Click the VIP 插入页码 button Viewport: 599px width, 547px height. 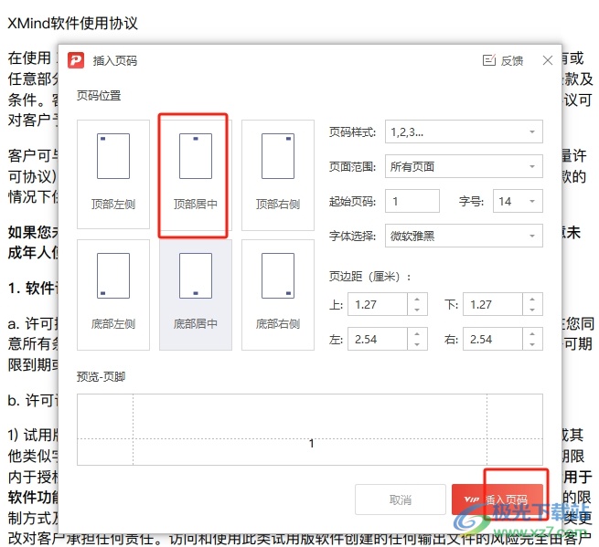pyautogui.click(x=497, y=500)
